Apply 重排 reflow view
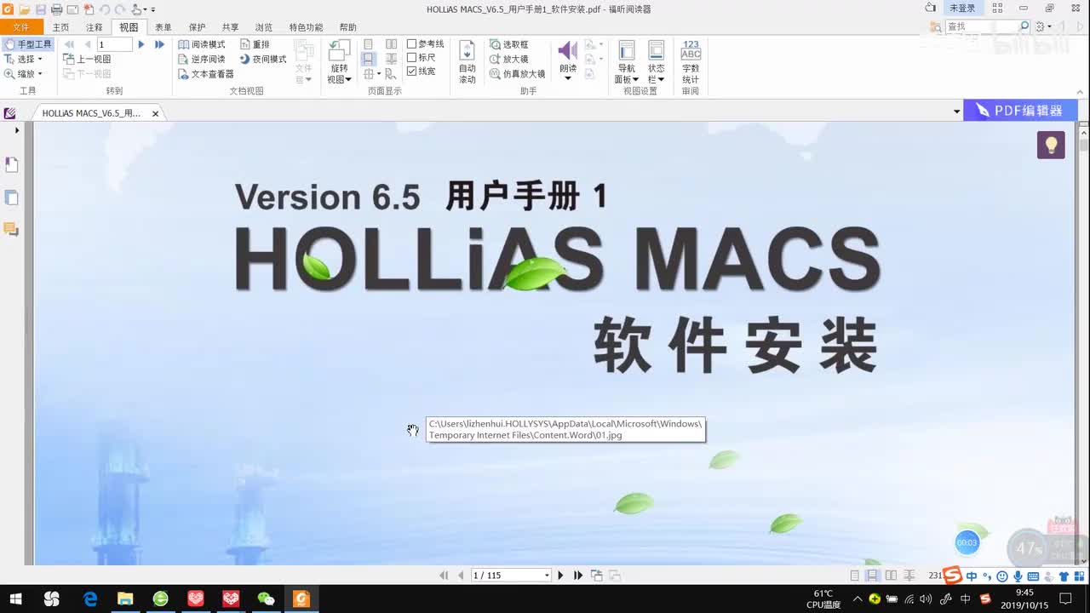The width and height of the screenshot is (1090, 613). (255, 44)
